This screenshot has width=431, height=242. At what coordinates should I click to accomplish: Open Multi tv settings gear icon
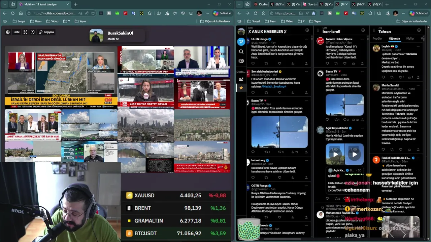[x=8, y=32]
